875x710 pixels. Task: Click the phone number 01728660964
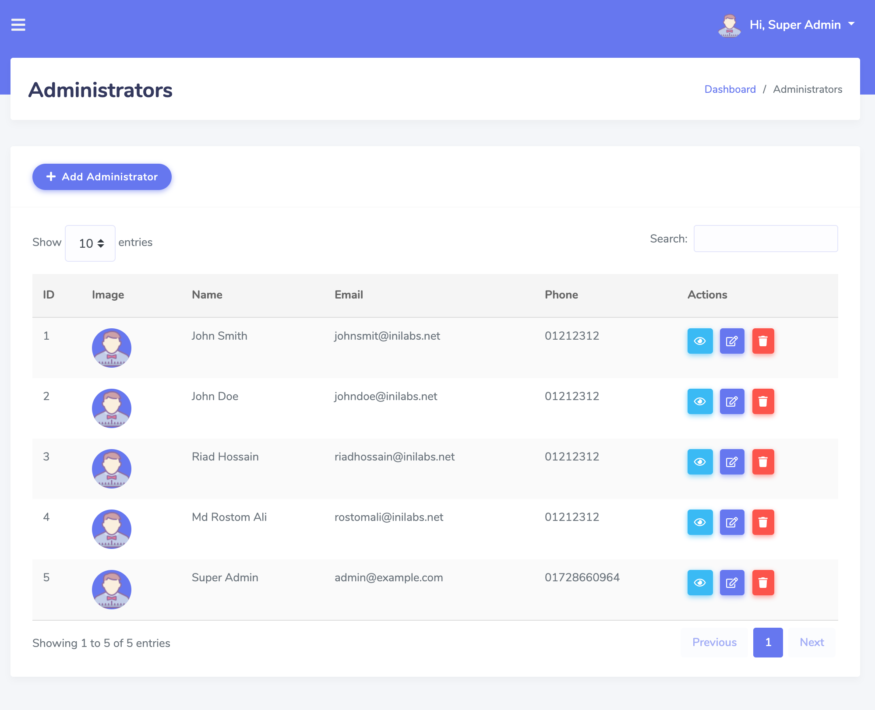pyautogui.click(x=582, y=577)
